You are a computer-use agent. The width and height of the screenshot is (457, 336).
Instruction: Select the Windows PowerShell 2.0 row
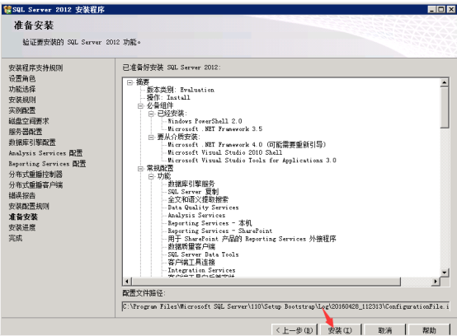coord(205,121)
